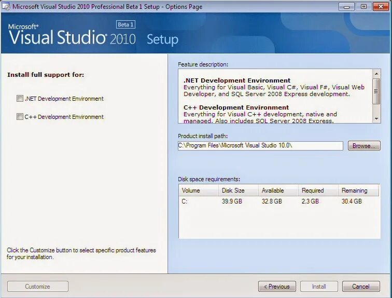Click feature description scroll down arrow
This screenshot has height=298, width=392.
tap(376, 119)
